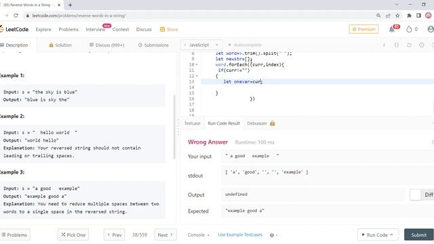Screen dimensions: 434x244
Task: Go to Explore in the navbar
Action: (43, 29)
